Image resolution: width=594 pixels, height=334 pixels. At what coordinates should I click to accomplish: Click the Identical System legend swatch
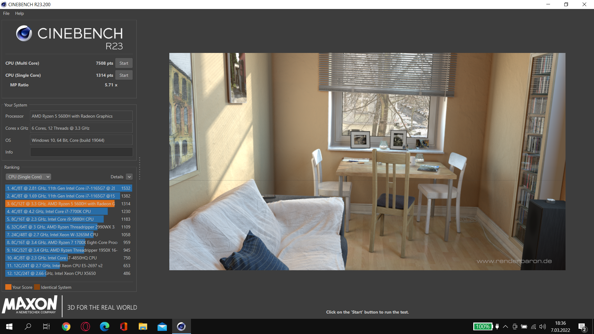pos(37,287)
